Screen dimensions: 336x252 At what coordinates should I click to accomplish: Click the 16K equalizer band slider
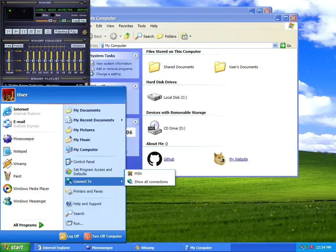coord(81,61)
